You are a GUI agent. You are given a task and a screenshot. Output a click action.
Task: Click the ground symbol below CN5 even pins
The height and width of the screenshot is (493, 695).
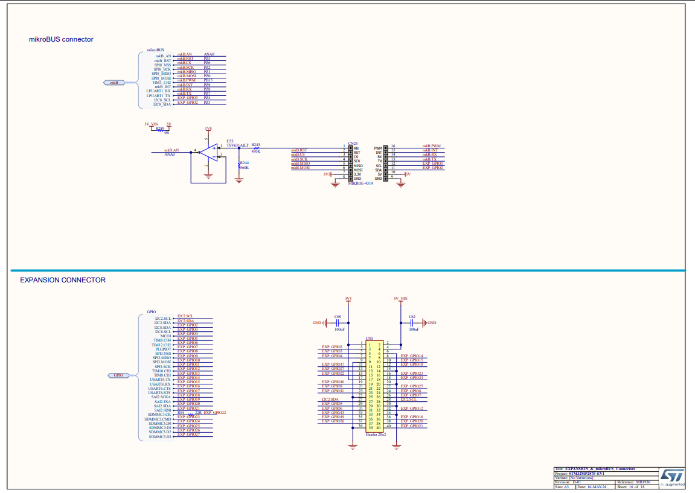396,447
